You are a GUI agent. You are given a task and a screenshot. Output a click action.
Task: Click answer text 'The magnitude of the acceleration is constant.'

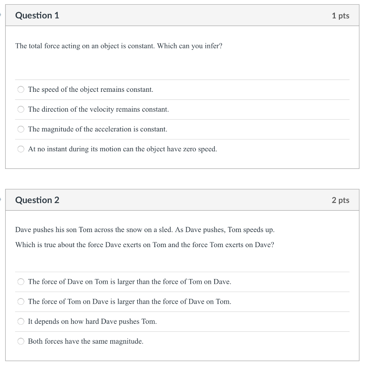[97, 129]
